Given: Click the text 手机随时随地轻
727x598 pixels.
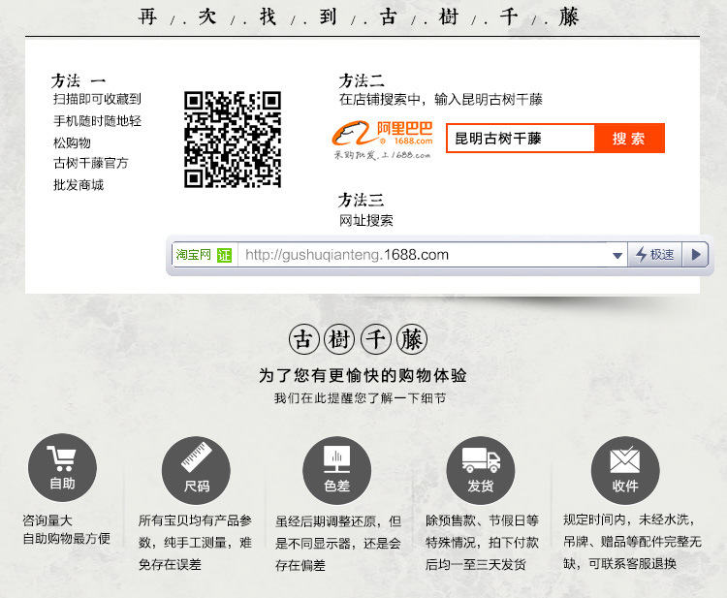Looking at the screenshot, I should (97, 121).
